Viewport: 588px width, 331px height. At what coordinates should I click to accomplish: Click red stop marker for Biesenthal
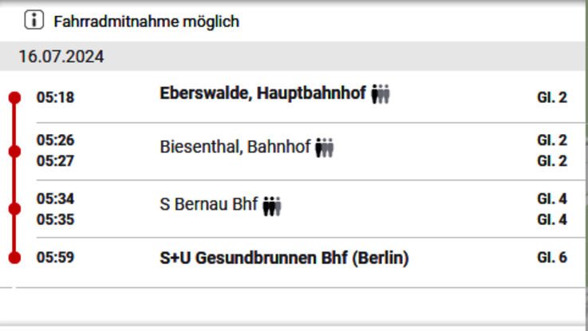[x=14, y=152]
